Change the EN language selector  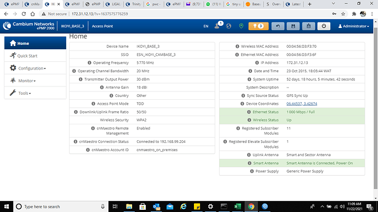coord(206,26)
